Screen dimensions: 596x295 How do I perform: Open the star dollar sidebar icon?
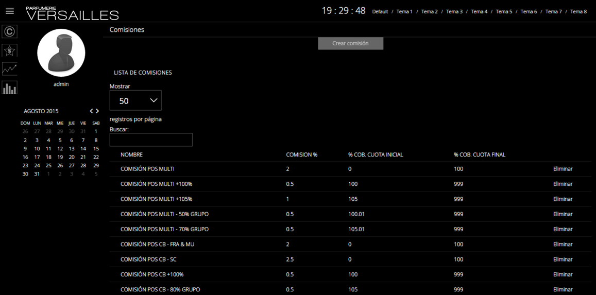coord(9,50)
